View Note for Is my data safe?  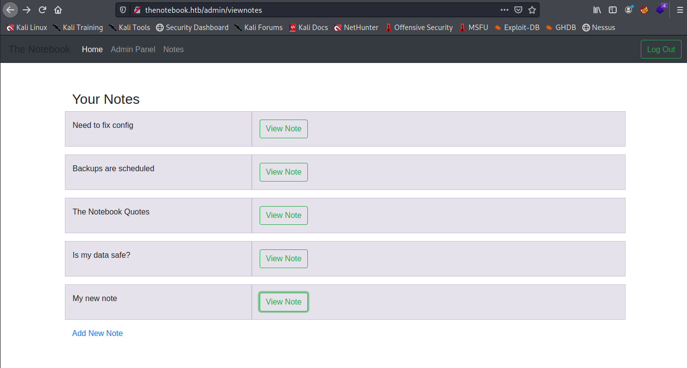[284, 259]
